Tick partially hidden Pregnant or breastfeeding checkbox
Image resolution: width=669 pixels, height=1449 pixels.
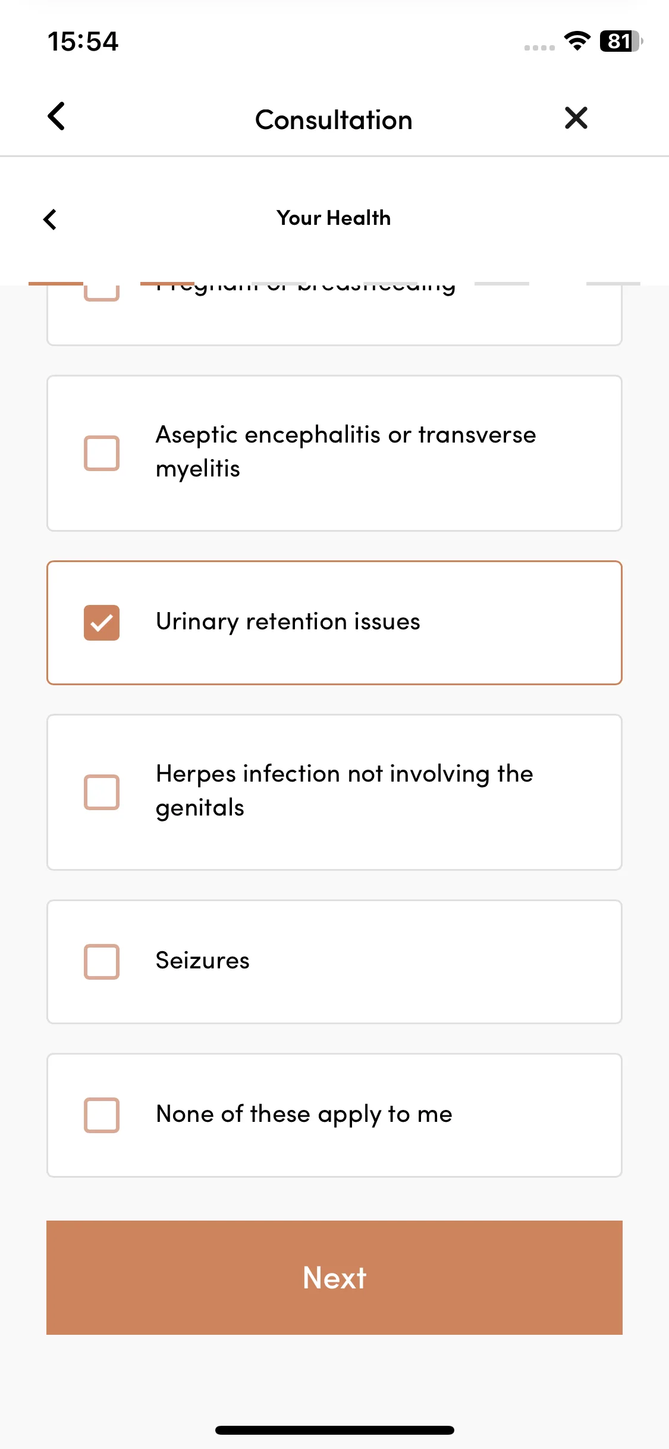(x=102, y=293)
